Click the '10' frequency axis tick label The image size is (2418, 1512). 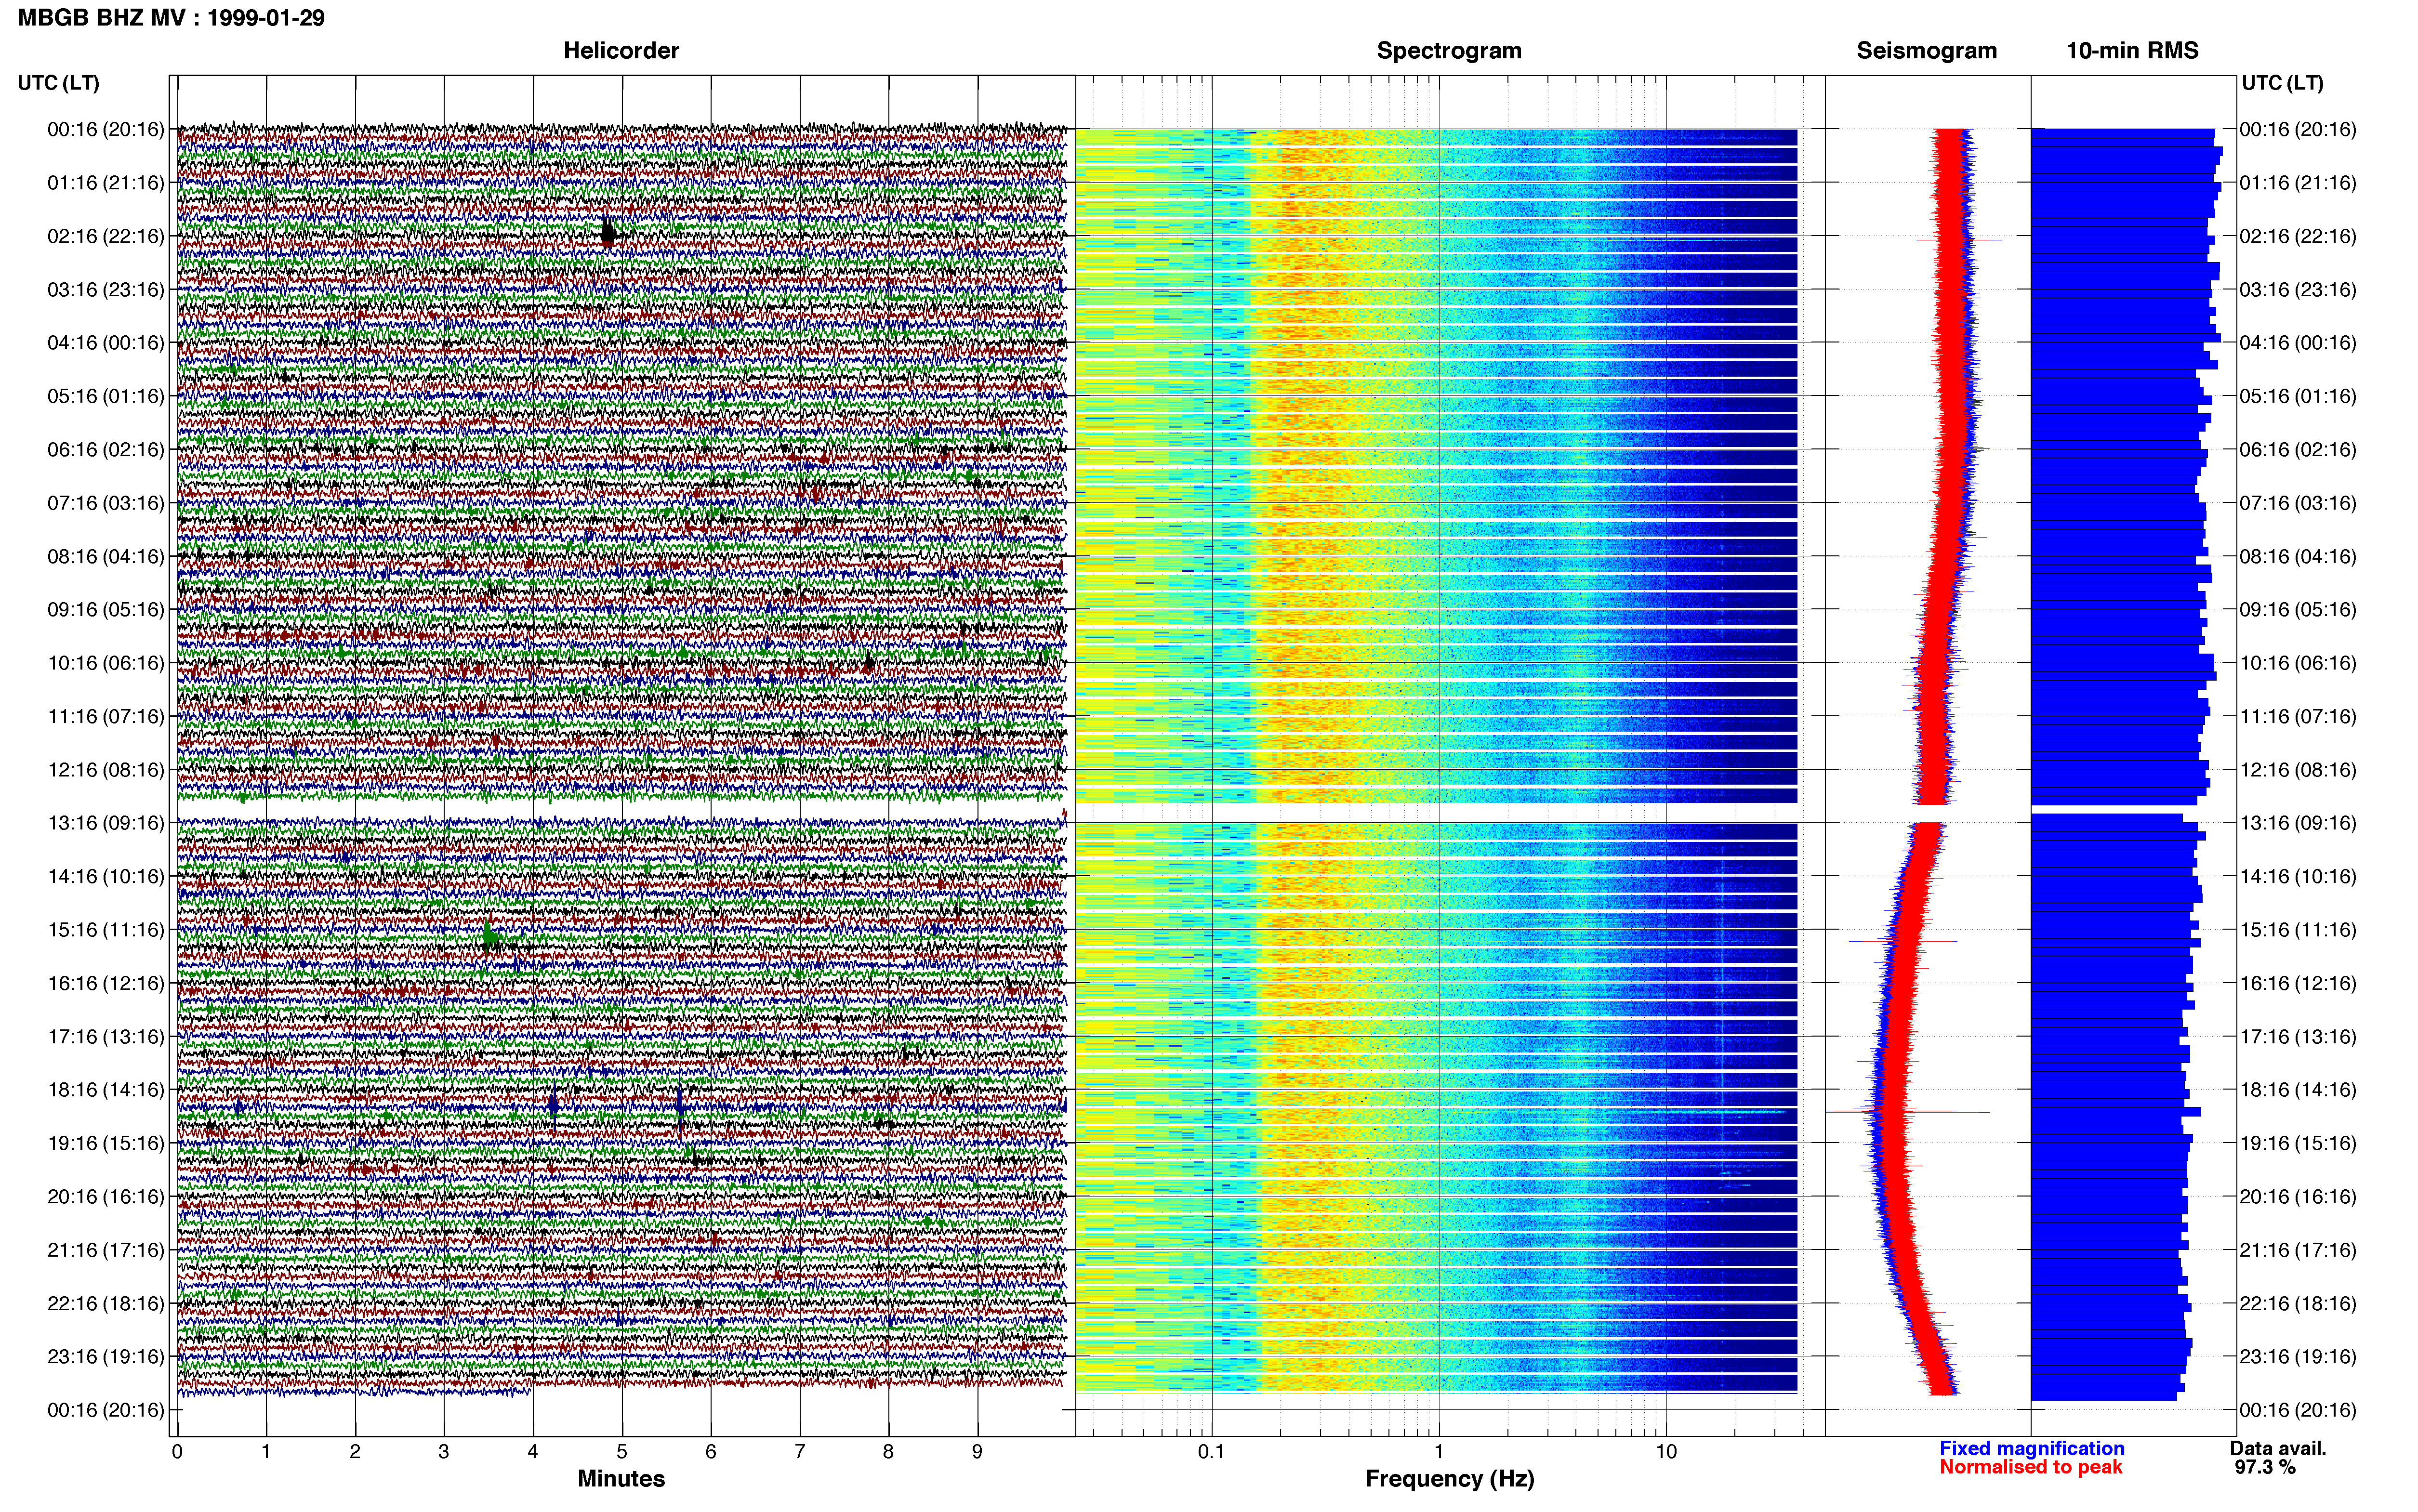(1666, 1452)
